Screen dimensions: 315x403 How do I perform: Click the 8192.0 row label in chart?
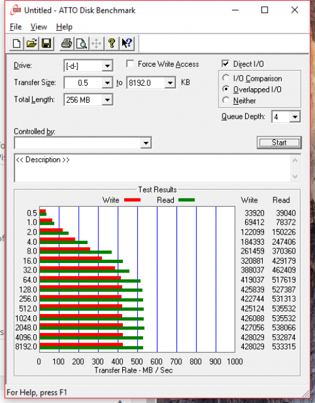coord(26,346)
